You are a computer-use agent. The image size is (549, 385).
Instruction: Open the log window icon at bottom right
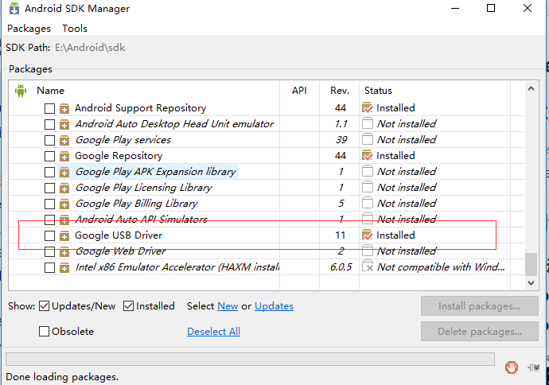(534, 367)
